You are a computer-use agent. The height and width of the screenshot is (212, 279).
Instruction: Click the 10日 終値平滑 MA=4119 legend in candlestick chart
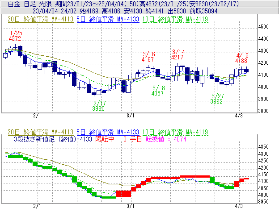175,19
